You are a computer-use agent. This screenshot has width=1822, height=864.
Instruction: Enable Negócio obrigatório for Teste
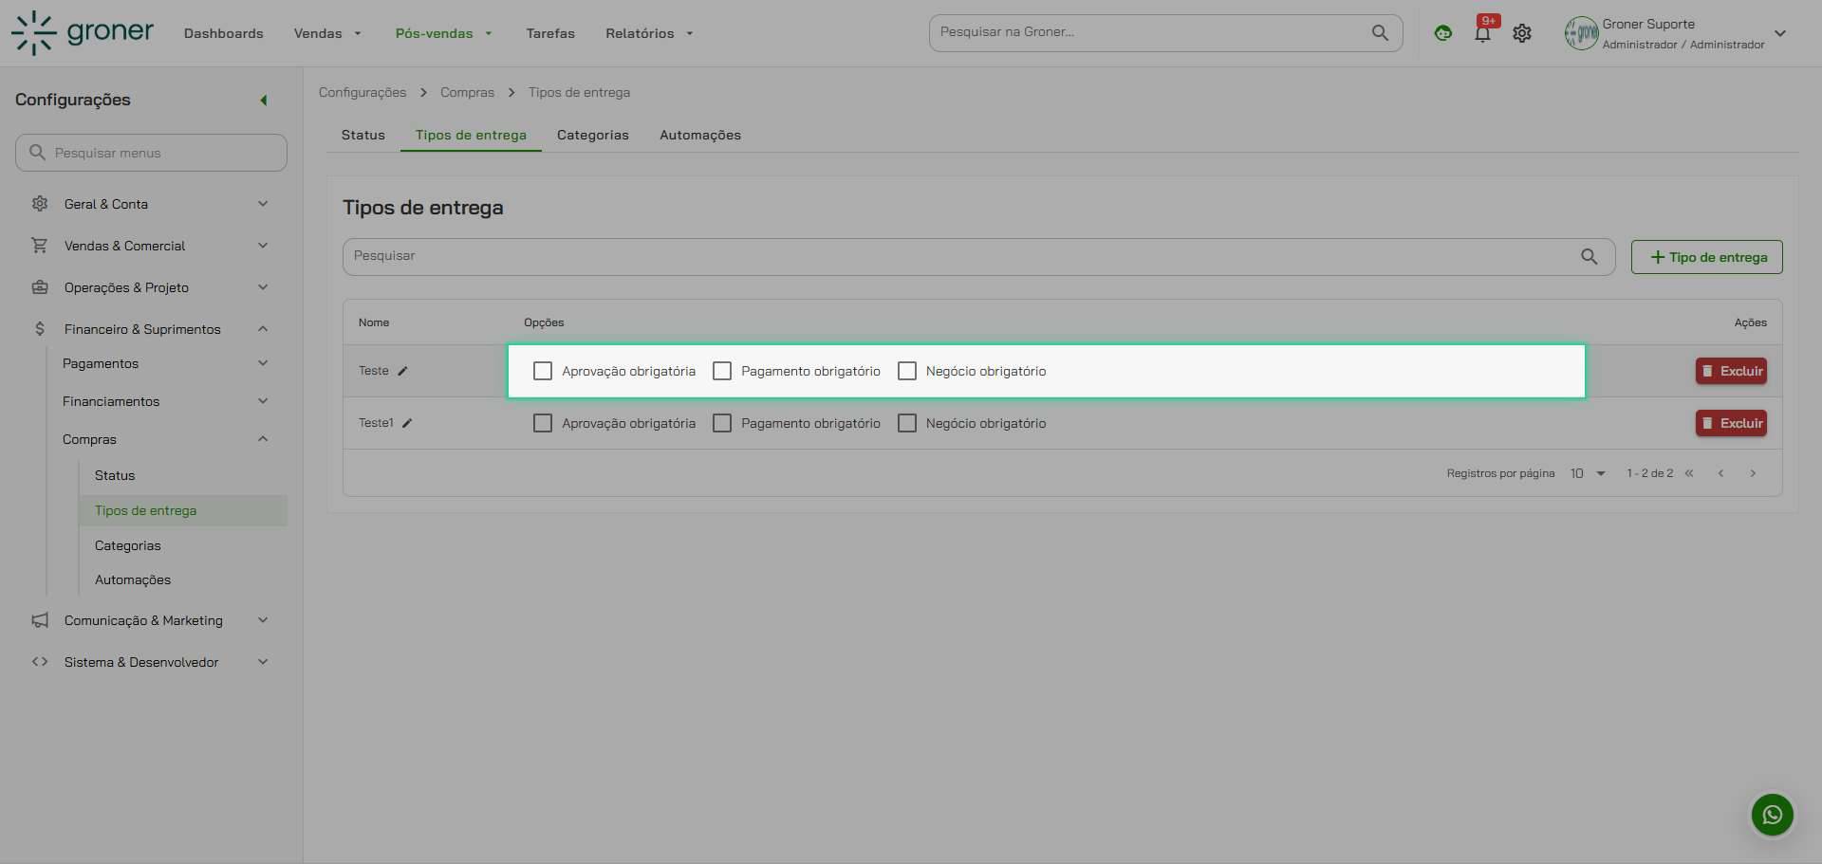coord(907,371)
